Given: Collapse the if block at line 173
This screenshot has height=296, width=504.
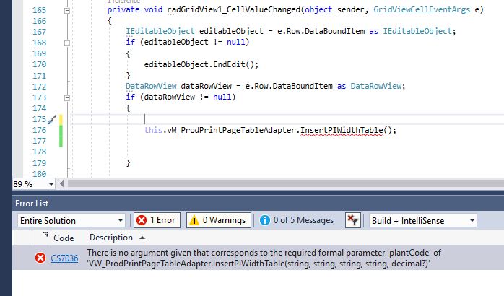Looking at the screenshot, I should tap(67, 97).
